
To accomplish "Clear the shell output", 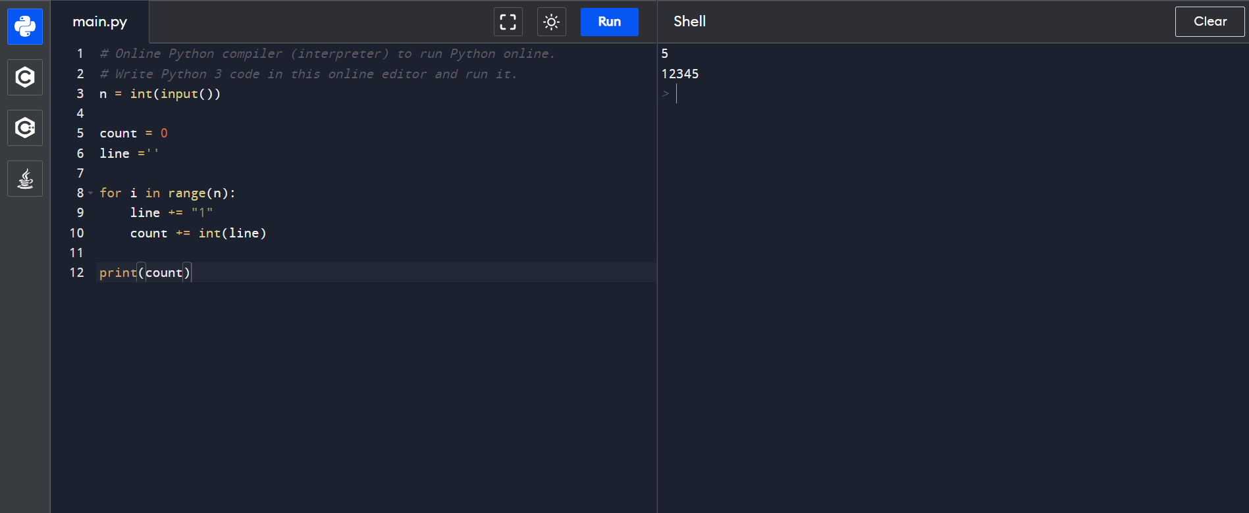I will pos(1209,22).
